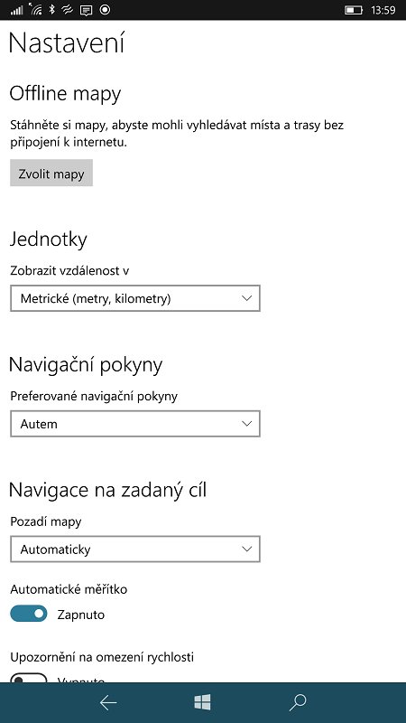Tap the Navigace na zadaný cíl heading
This screenshot has height=723, width=406.
coord(107,490)
